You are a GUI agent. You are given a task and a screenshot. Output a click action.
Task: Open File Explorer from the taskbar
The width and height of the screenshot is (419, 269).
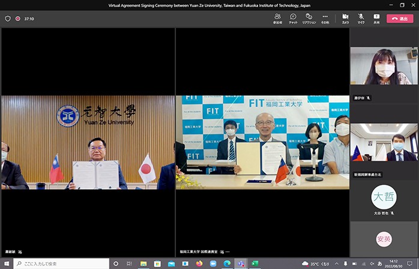pyautogui.click(x=143, y=264)
